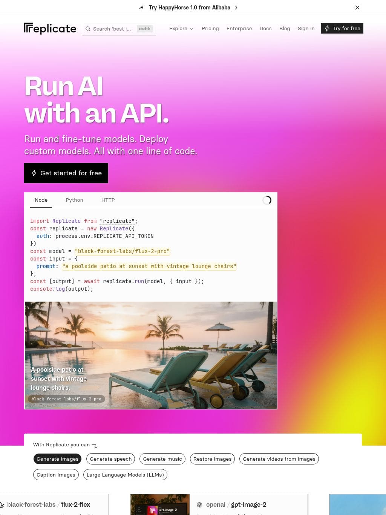Click Sign in
386x515 pixels.
[306, 28]
